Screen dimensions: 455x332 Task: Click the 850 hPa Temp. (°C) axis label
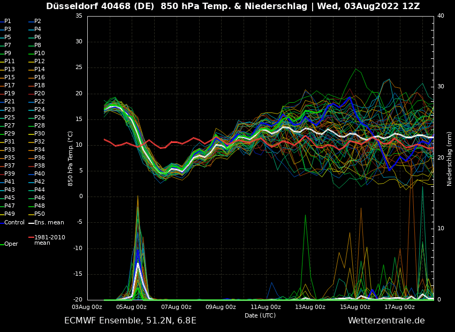[x=71, y=159]
